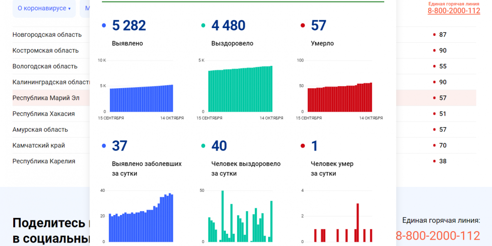Select Камчатский край in the region list

(x=38, y=145)
